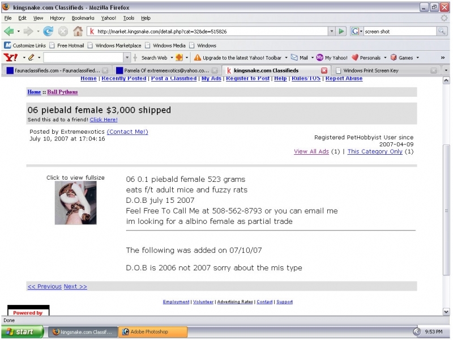Click the vertical scrollbar down arrow

[x=446, y=312]
